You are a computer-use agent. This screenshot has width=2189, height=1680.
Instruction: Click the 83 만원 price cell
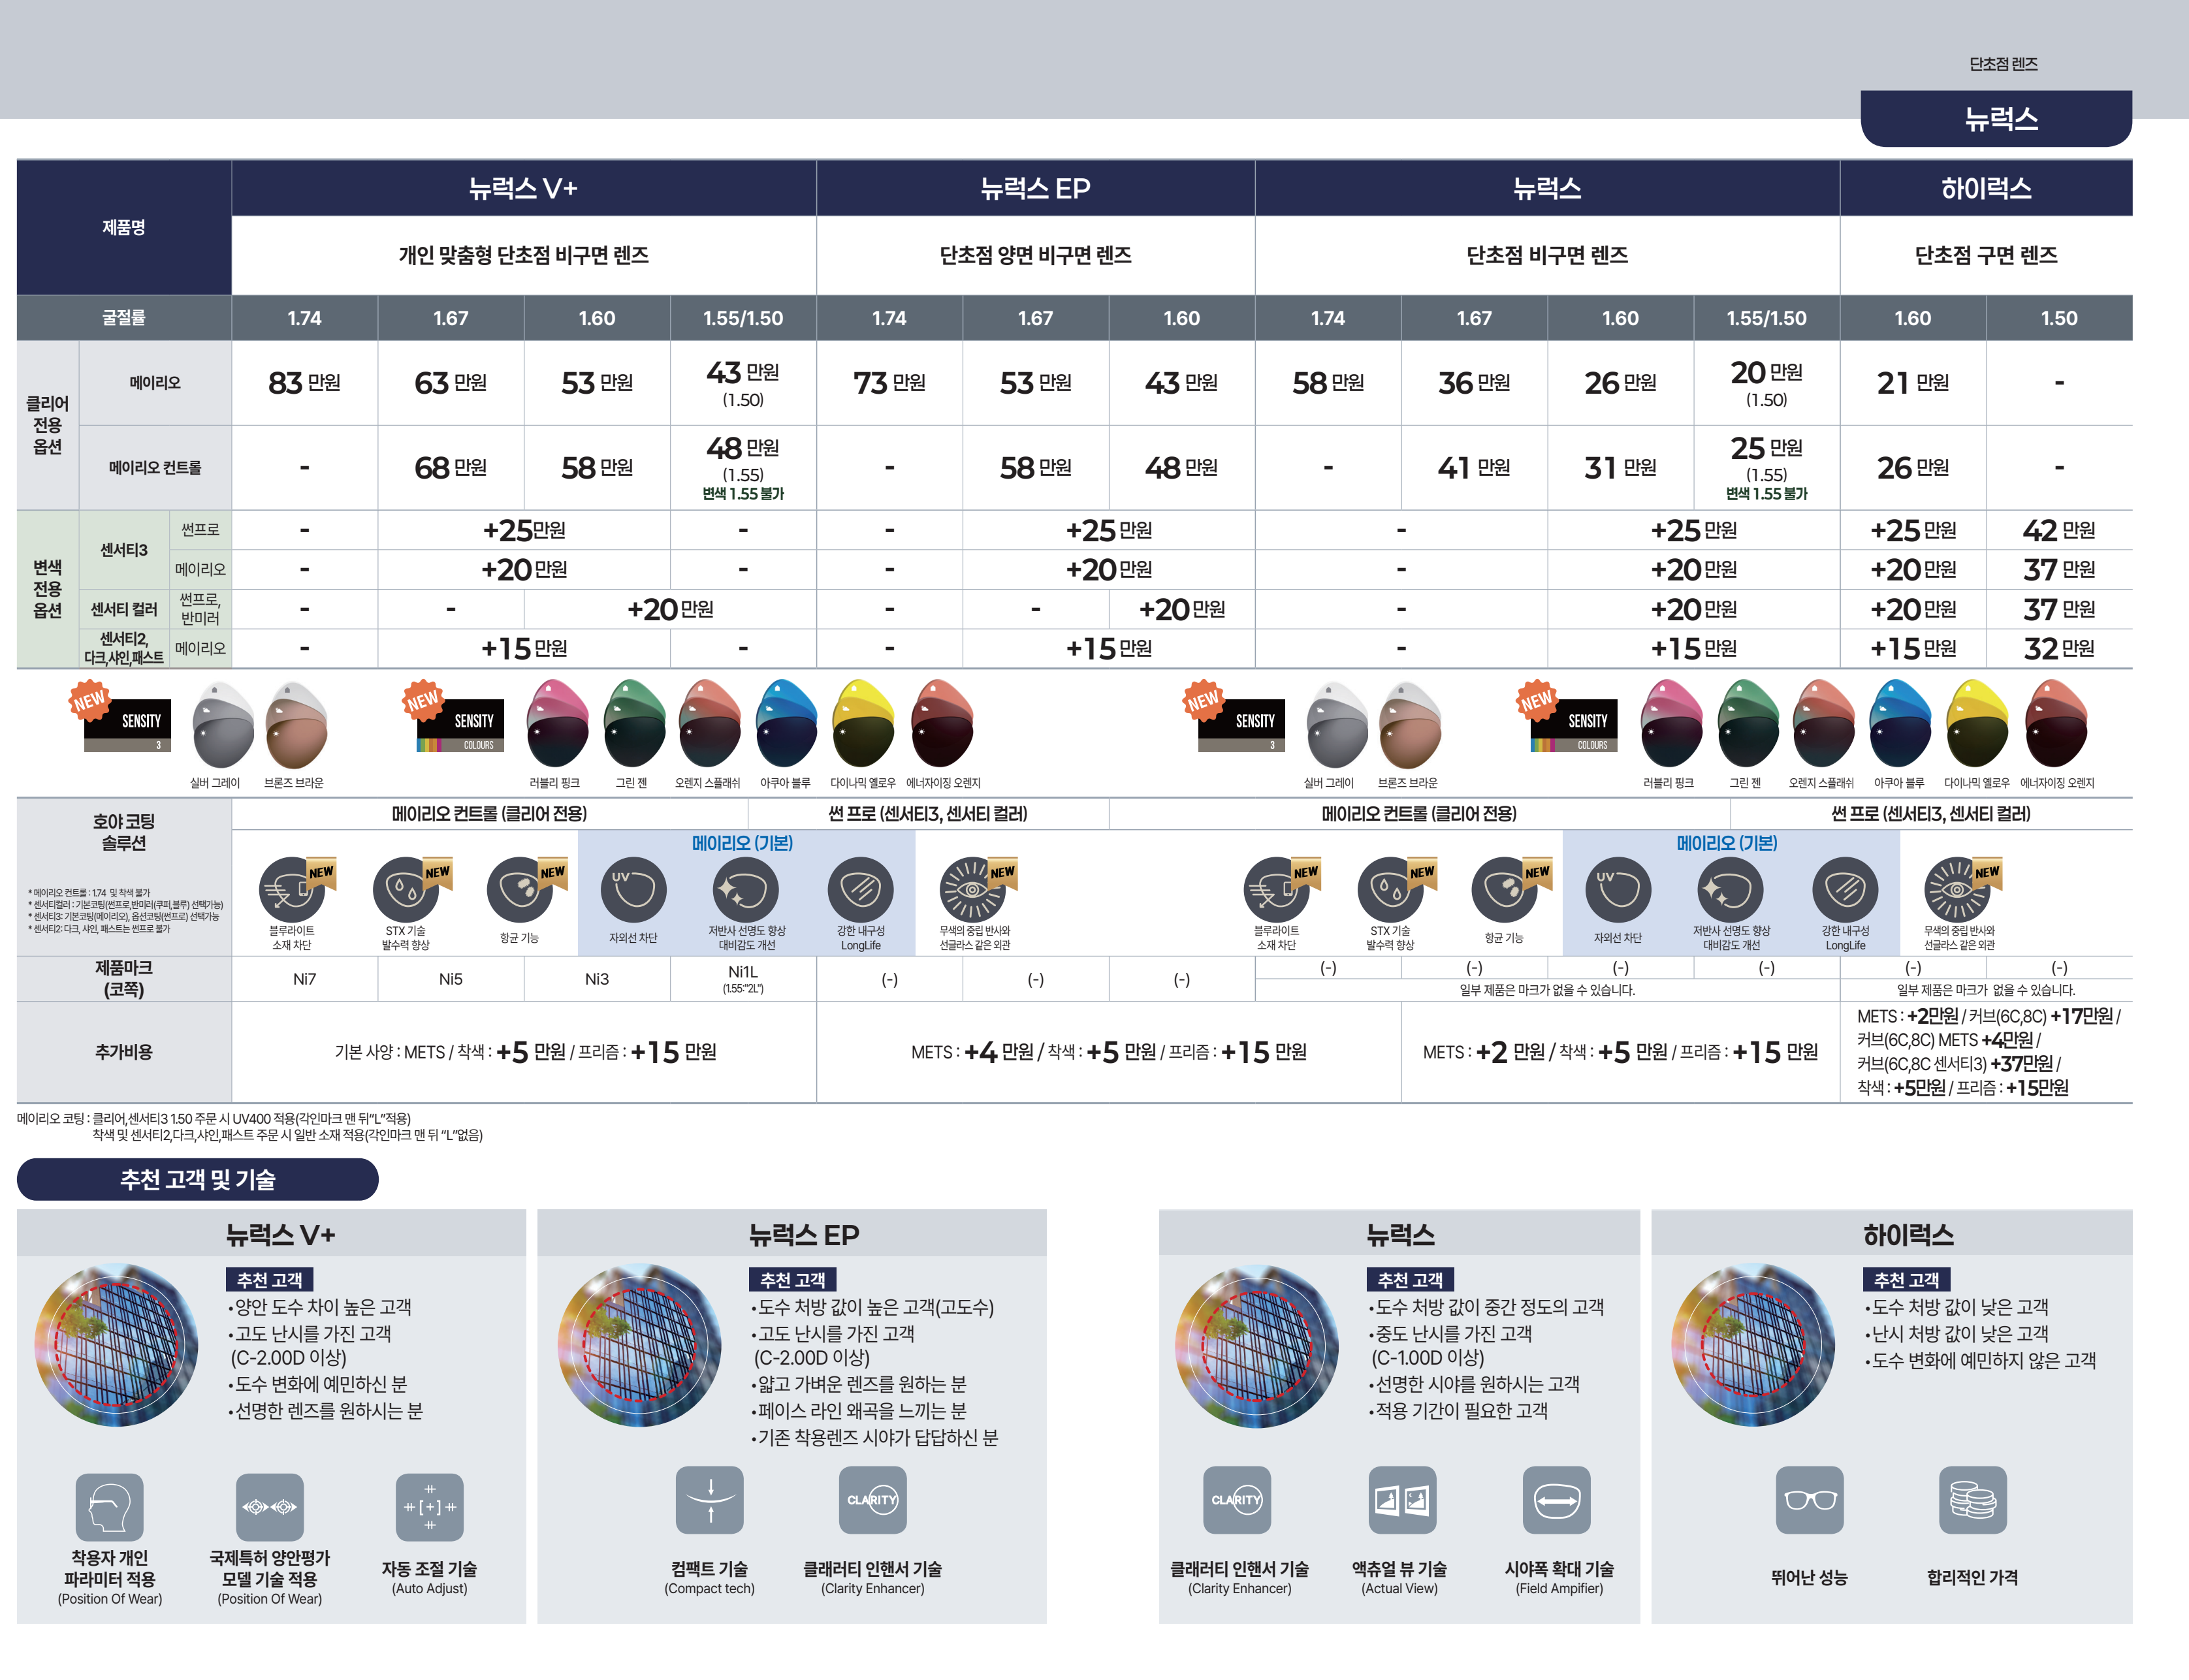point(304,383)
